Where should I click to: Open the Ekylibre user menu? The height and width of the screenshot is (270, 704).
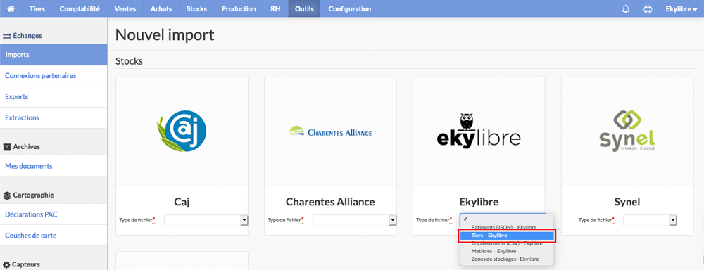coord(681,8)
